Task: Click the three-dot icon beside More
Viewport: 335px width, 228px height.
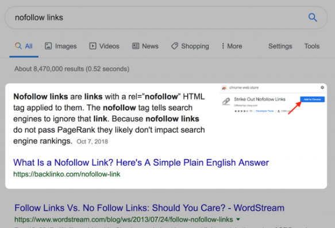Action: click(223, 46)
